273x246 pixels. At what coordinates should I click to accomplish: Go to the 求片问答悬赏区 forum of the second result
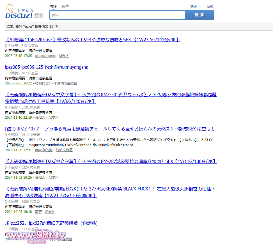(65, 83)
